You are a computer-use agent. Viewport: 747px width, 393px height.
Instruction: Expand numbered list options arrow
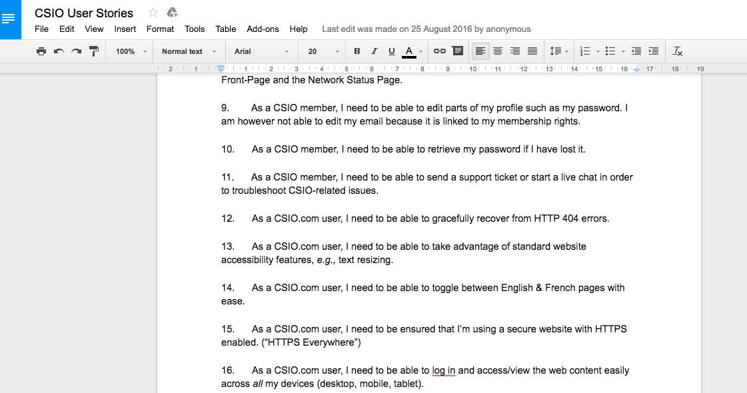coord(598,52)
